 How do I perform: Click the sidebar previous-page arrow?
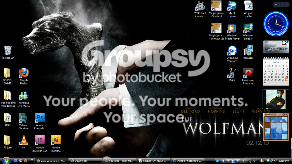pos(283,5)
